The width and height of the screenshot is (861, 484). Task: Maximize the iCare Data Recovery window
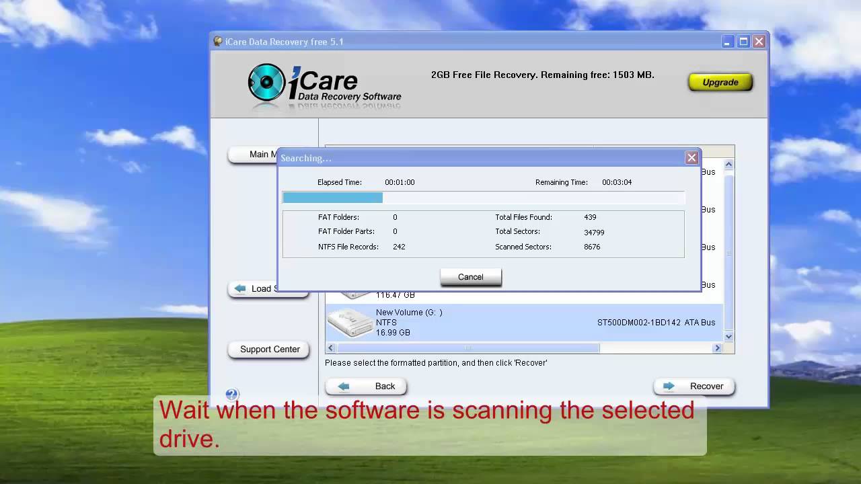(x=743, y=42)
